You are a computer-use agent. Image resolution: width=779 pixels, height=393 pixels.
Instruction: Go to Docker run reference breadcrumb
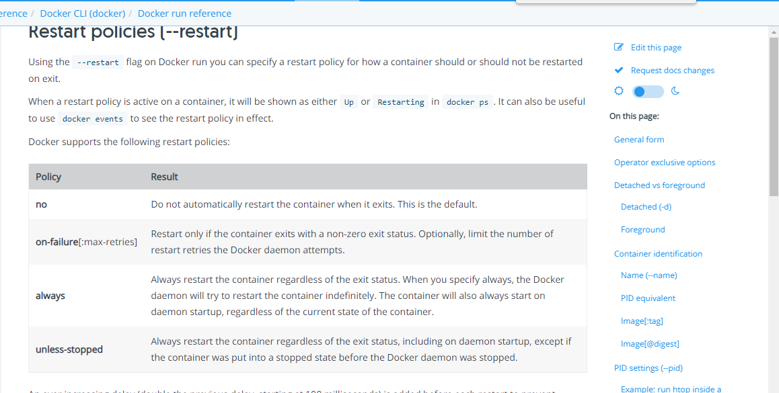tap(184, 13)
